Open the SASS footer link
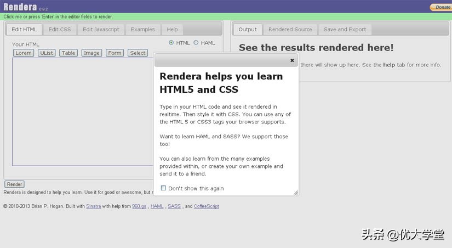This screenshot has height=248, width=452. 174,206
